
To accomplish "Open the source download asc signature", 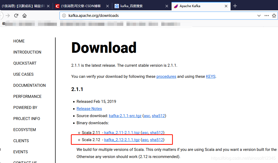I will [147, 116].
